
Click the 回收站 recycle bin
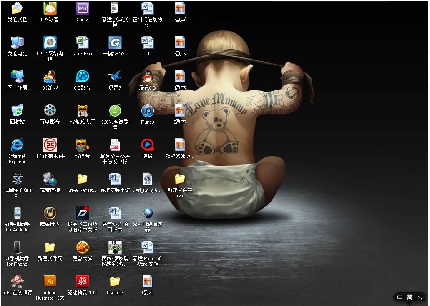17,111
